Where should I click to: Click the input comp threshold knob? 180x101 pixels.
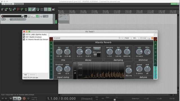(59, 69)
